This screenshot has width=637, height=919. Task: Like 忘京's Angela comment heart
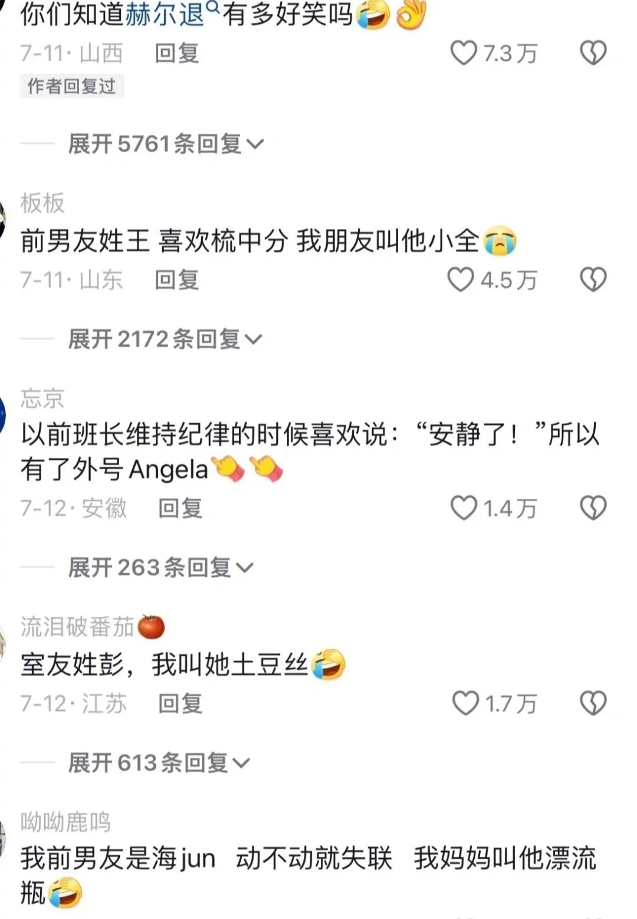(x=464, y=508)
